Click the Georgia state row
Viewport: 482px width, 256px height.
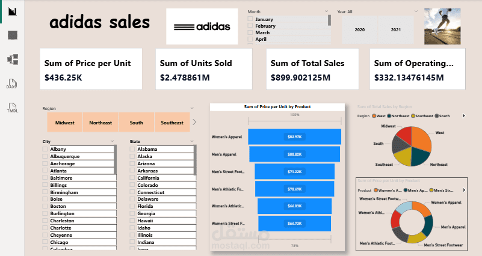(x=163, y=213)
